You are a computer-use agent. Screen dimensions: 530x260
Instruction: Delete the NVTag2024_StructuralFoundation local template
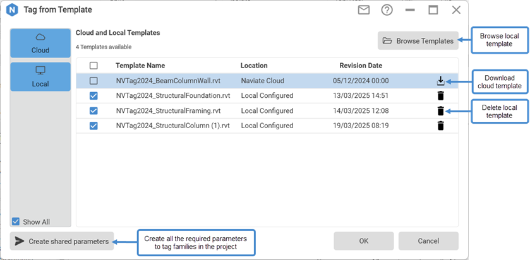(440, 96)
